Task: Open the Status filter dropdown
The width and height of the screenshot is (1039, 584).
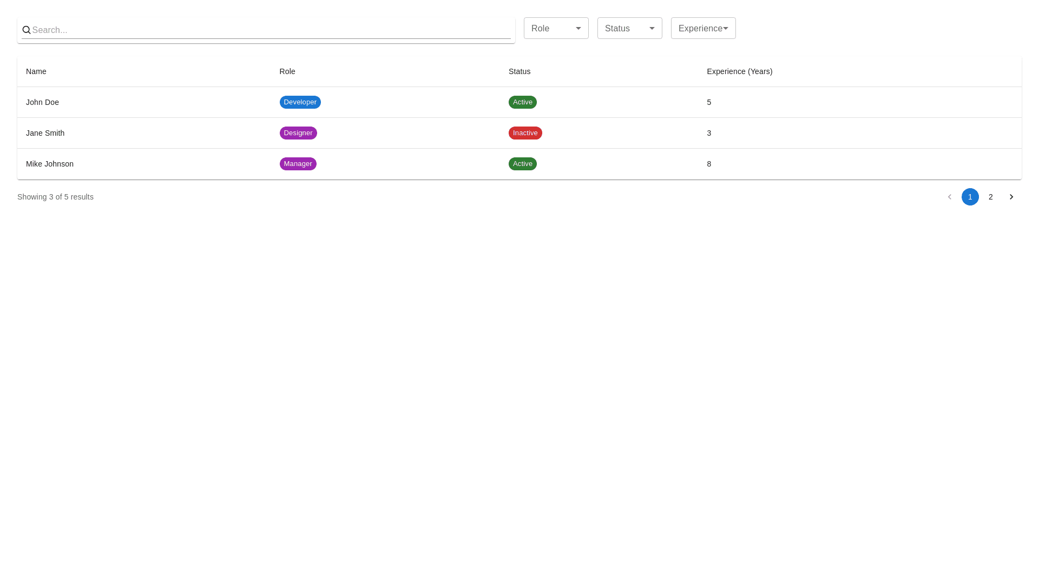Action: (629, 28)
